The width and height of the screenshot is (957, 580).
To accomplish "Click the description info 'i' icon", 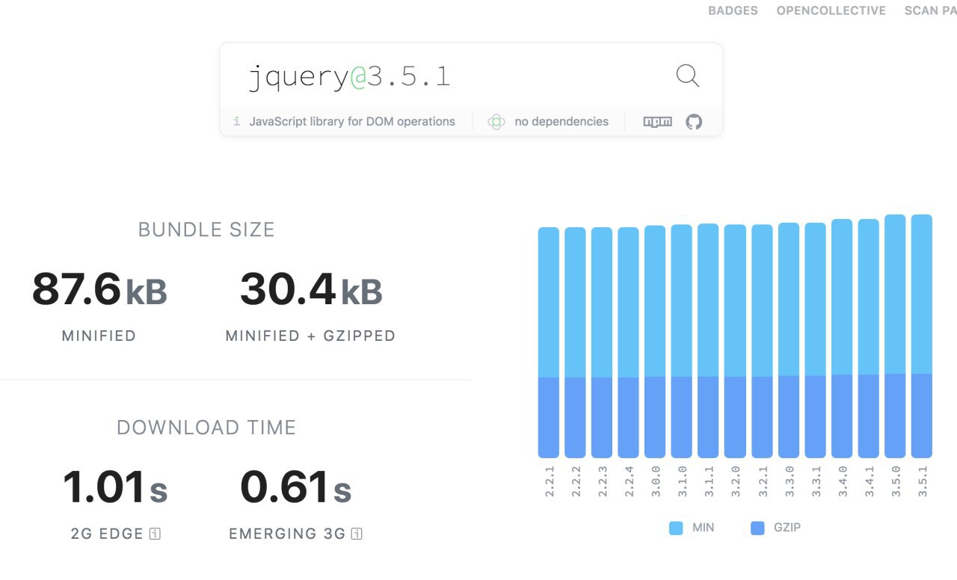I will [236, 121].
